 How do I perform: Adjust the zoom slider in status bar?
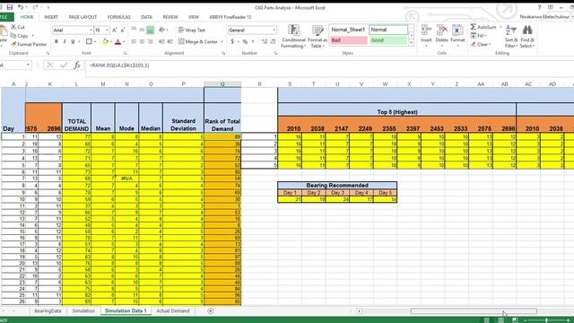tap(546, 320)
